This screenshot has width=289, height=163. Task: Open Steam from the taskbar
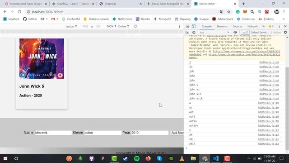click(126, 158)
